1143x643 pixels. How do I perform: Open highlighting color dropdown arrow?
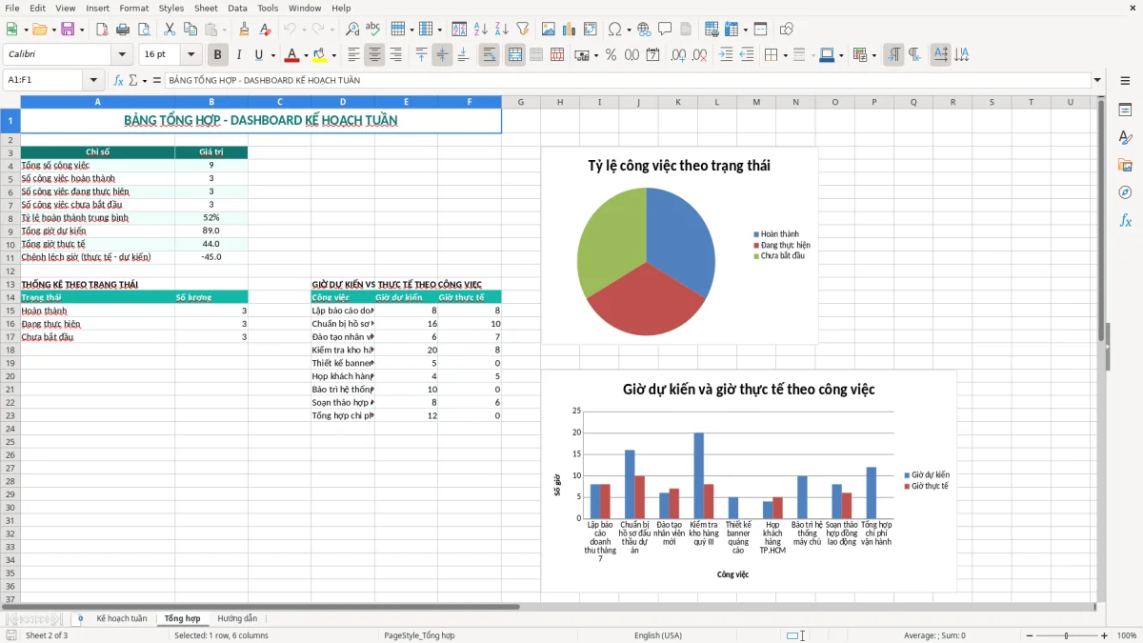(333, 55)
